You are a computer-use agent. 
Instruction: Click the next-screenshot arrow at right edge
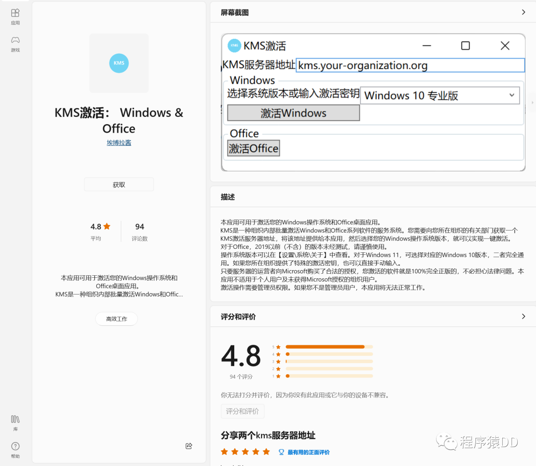pyautogui.click(x=533, y=102)
